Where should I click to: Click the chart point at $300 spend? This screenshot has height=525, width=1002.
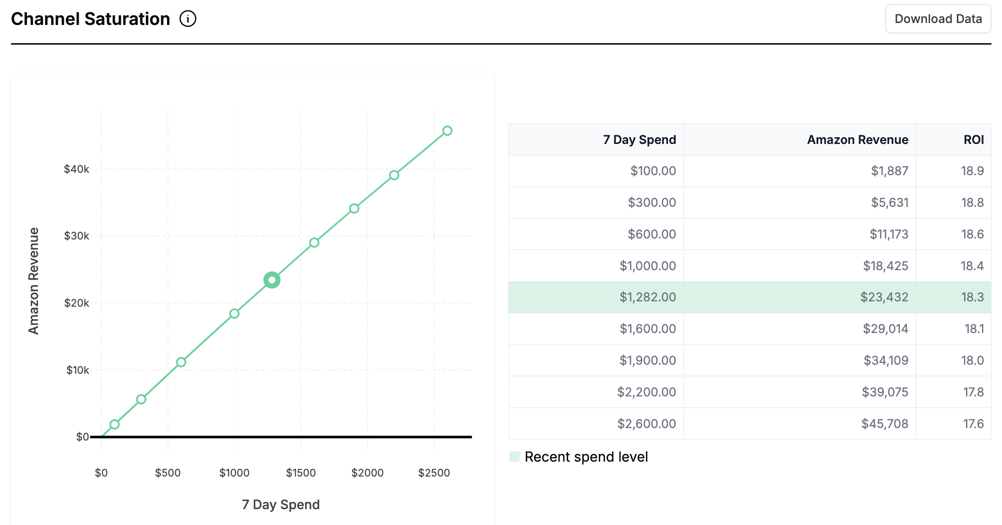pos(141,399)
